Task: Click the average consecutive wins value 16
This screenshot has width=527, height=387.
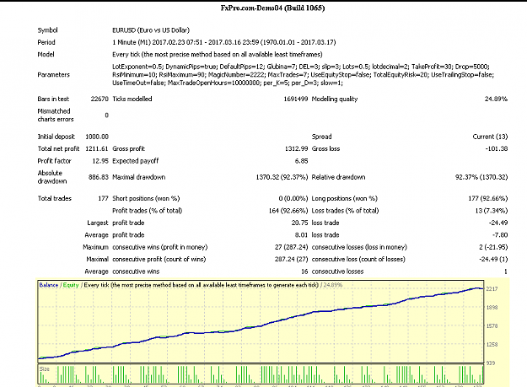Action: point(304,271)
